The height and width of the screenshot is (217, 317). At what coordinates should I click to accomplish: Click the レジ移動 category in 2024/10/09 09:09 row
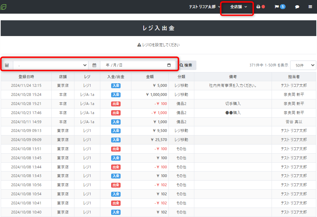181,140
